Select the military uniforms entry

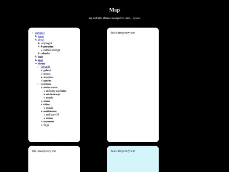click(x=56, y=91)
